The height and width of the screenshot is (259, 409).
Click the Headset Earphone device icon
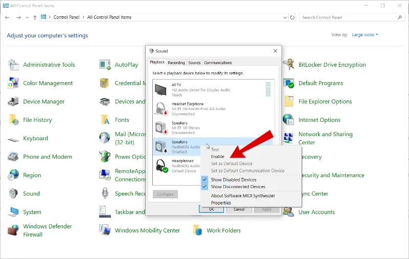(161, 109)
